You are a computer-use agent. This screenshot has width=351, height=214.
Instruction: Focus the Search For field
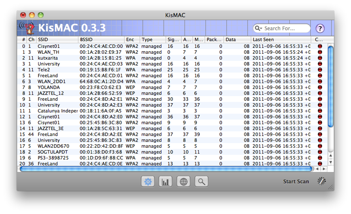click(282, 29)
